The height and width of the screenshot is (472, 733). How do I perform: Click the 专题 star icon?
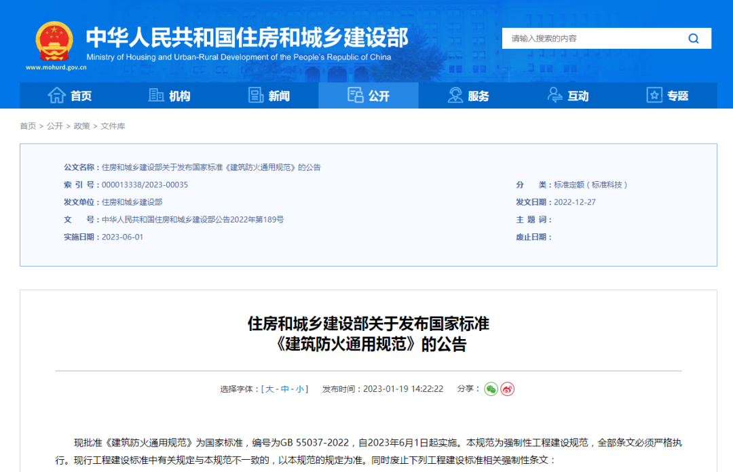[654, 95]
